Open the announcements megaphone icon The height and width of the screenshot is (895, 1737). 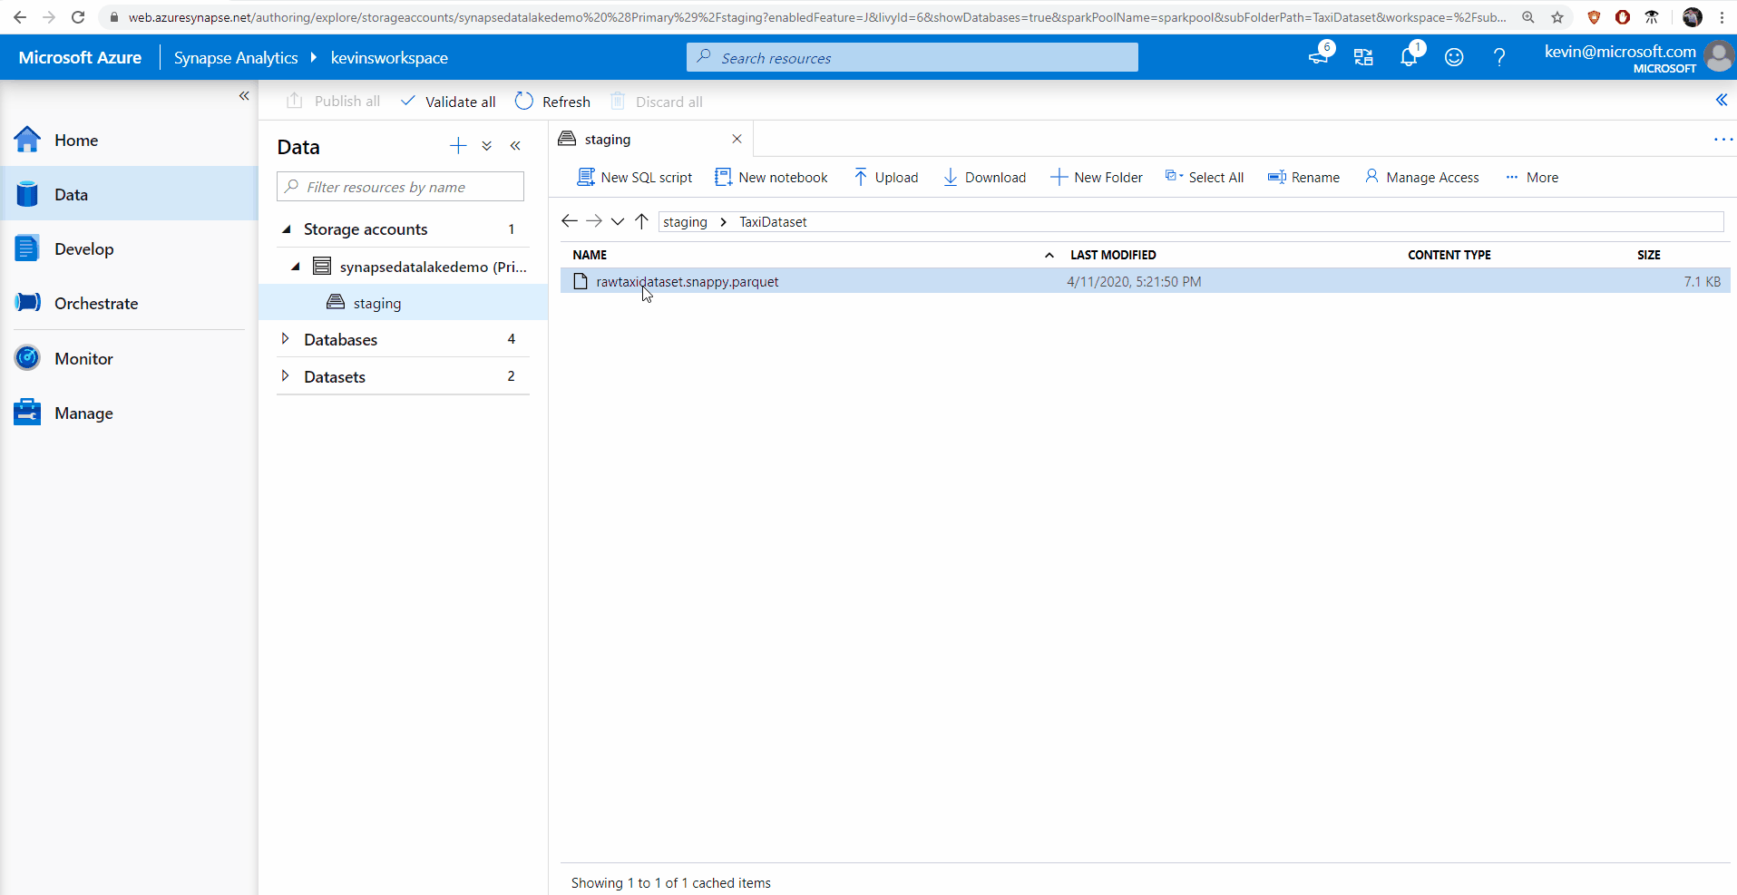(x=1320, y=56)
